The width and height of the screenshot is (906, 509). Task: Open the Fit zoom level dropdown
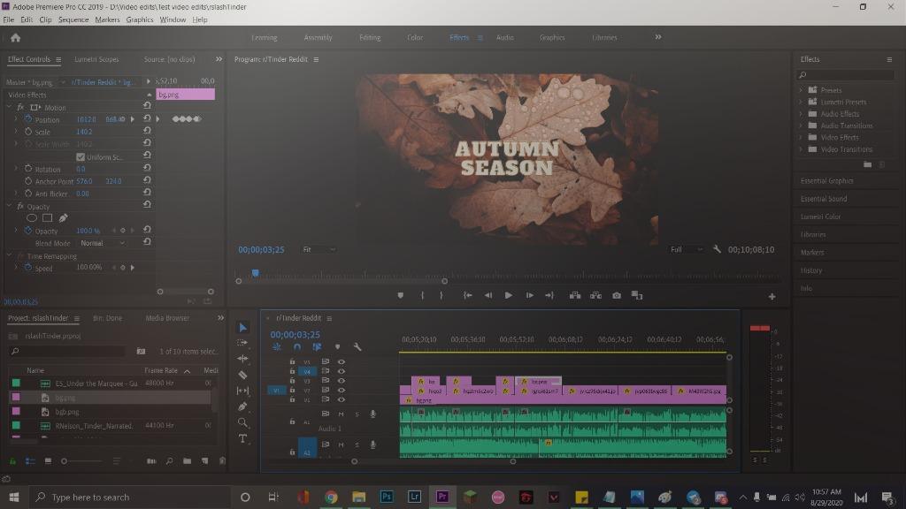pyautogui.click(x=319, y=249)
